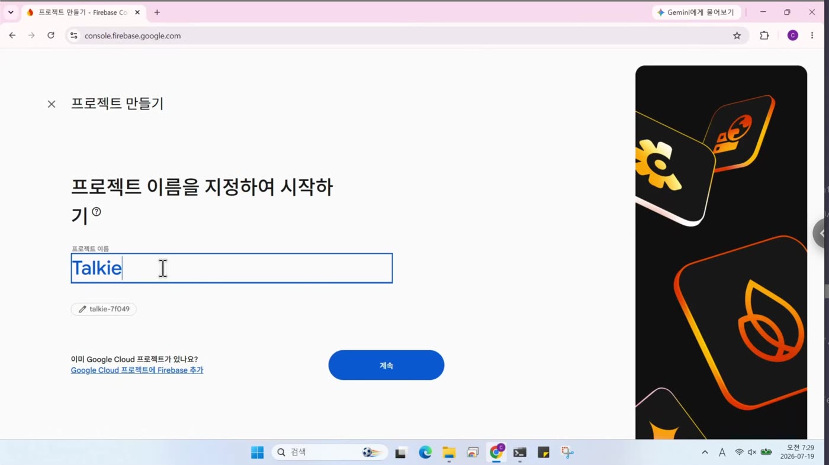The height and width of the screenshot is (465, 829).
Task: Open the clock showing 오전 7:29
Action: pos(797,453)
